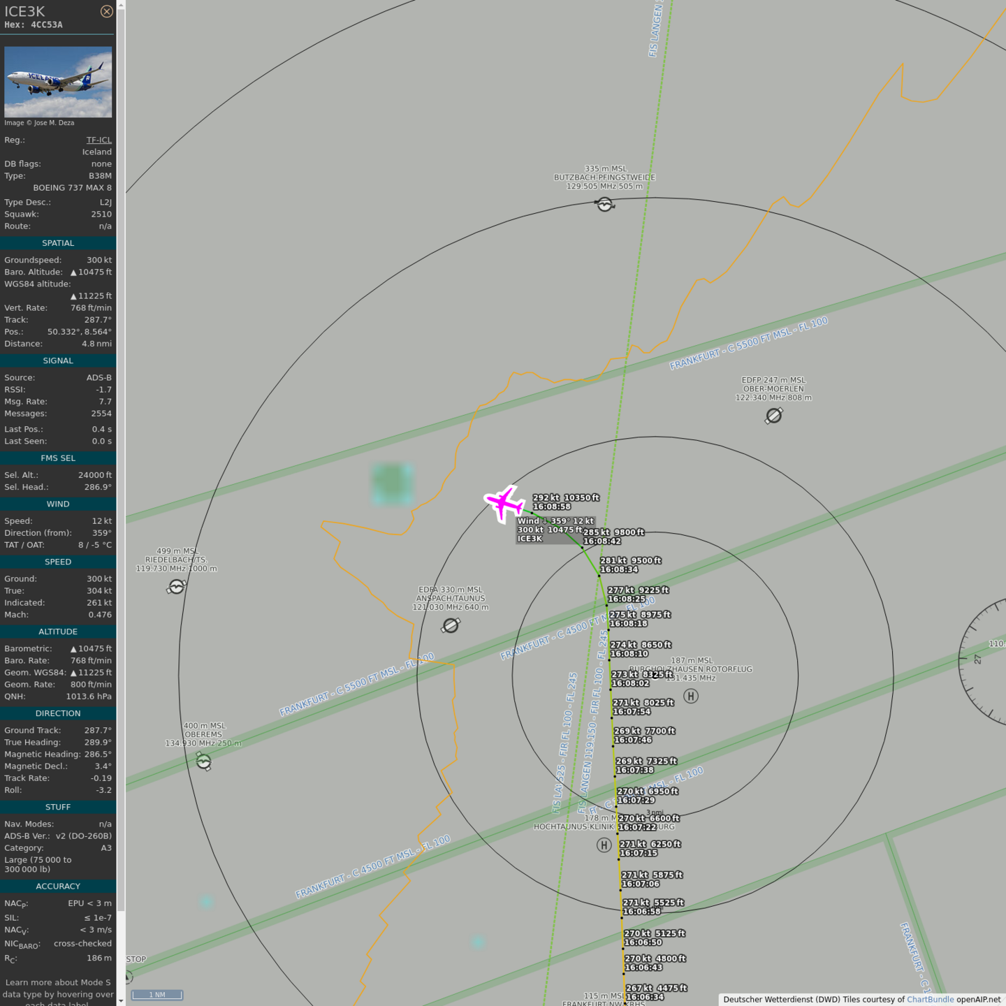Viewport: 1006px width, 1006px height.
Task: Click the Oberems glider site icon
Action: 203,761
